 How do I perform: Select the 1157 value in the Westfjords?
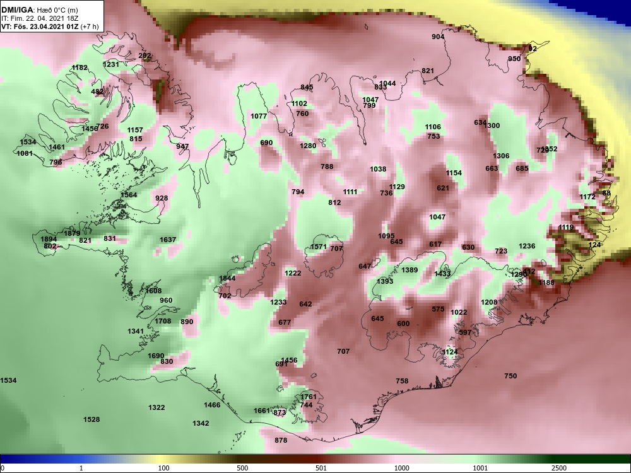coord(135,130)
